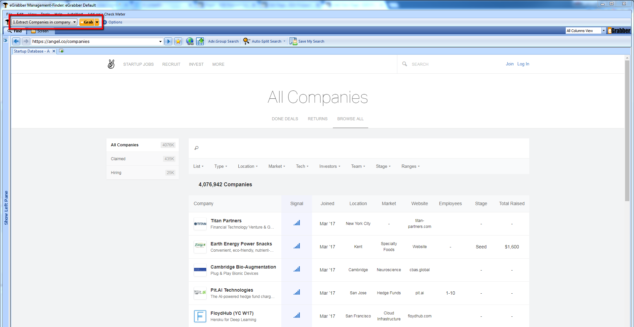634x327 pixels.
Task: Click the AngelList peace-hand logo
Action: (x=111, y=64)
